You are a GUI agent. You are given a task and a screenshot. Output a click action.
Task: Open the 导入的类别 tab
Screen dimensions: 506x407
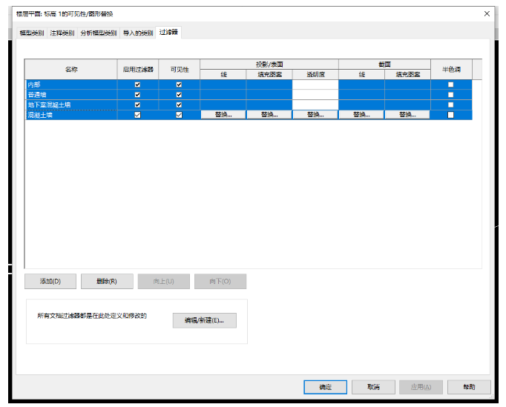(138, 33)
